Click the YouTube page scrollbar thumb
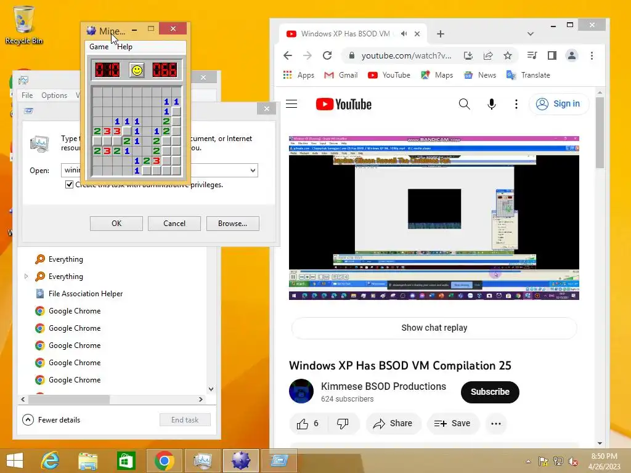The height and width of the screenshot is (473, 631). (x=600, y=133)
